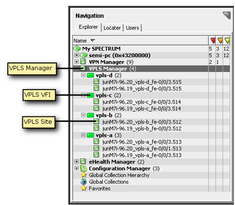Click the eHealth Manager icon

point(83,162)
